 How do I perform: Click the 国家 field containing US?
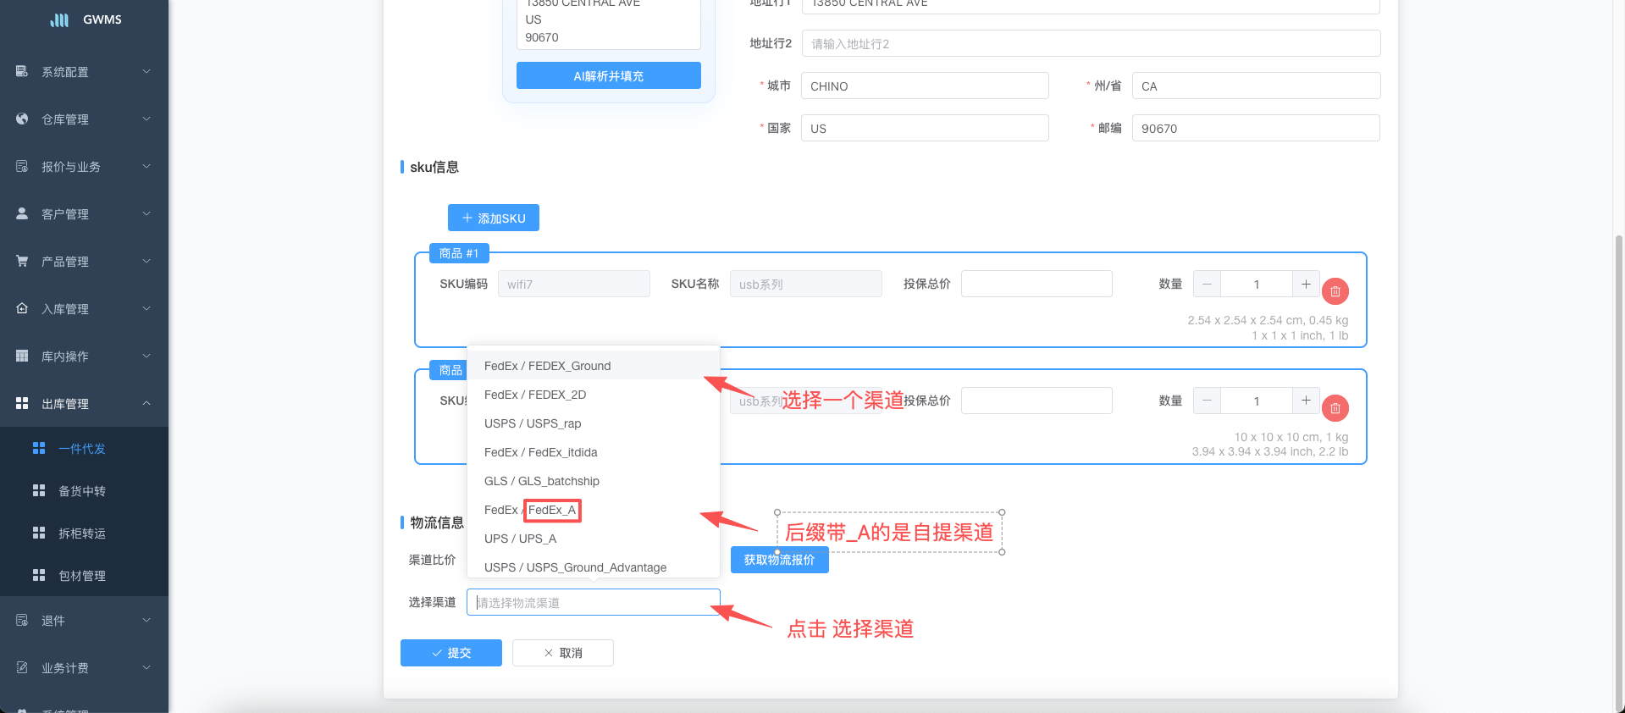[x=925, y=128]
